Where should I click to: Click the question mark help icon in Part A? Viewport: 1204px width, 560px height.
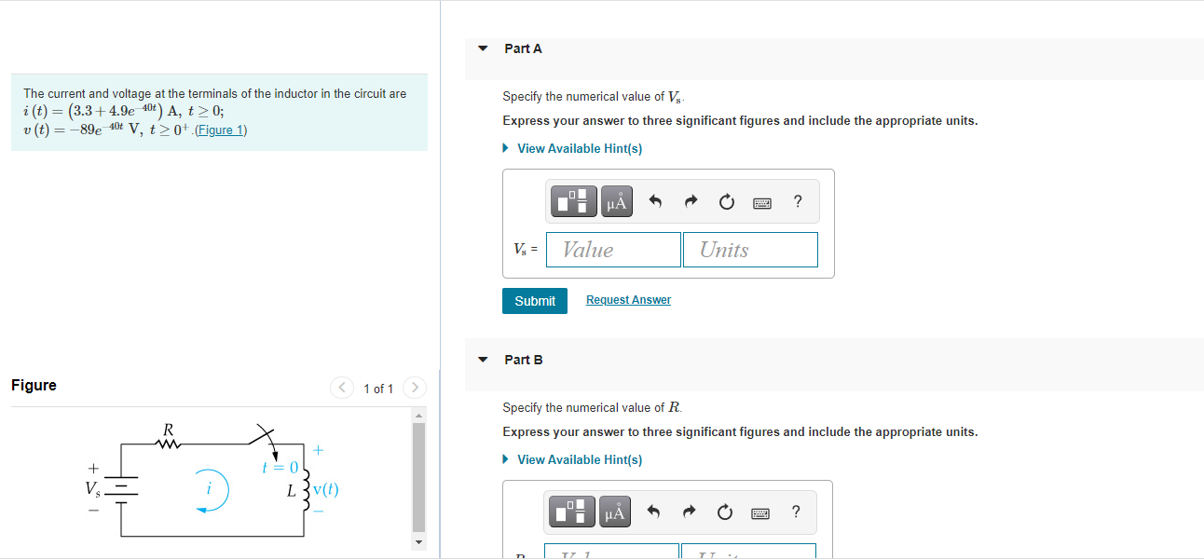click(x=797, y=201)
